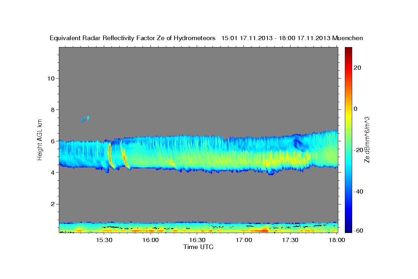
Task: Click the colorbar value '-20'
Action: (x=358, y=150)
